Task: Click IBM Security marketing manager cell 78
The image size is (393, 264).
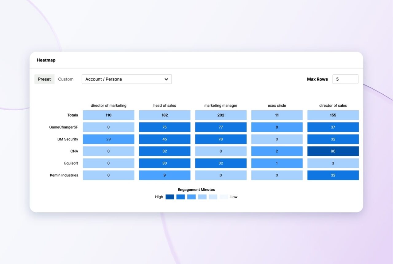Action: tap(221, 139)
